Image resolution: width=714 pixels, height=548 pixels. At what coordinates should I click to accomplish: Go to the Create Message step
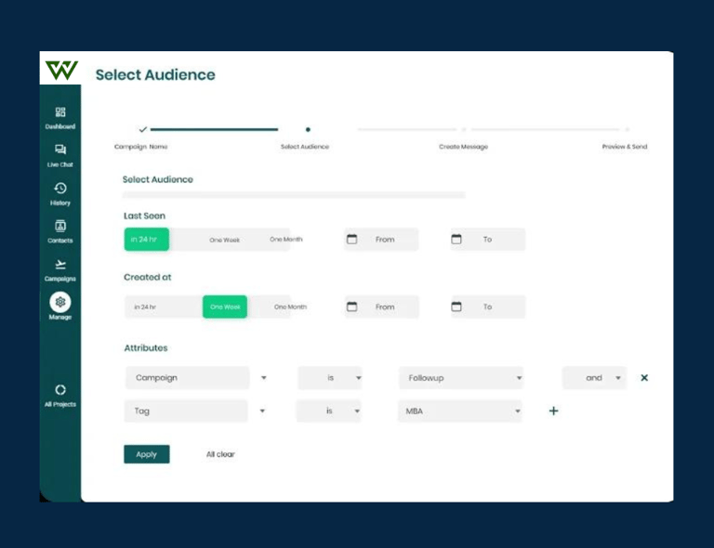[463, 147]
